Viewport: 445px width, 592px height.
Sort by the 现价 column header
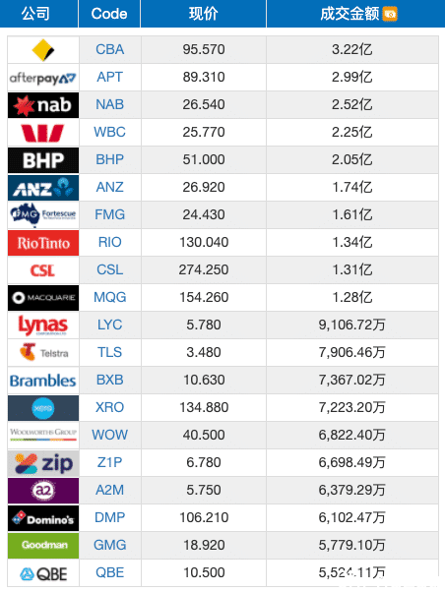click(x=204, y=14)
